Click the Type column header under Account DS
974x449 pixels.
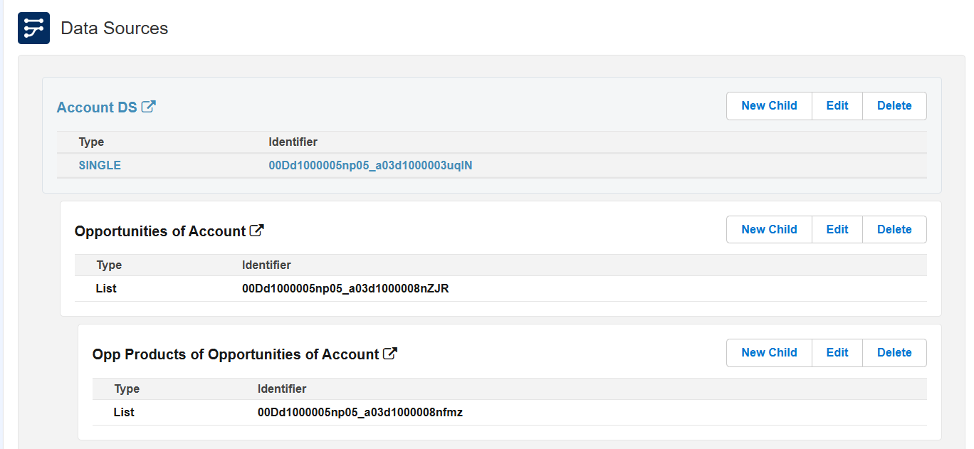pyautogui.click(x=91, y=142)
